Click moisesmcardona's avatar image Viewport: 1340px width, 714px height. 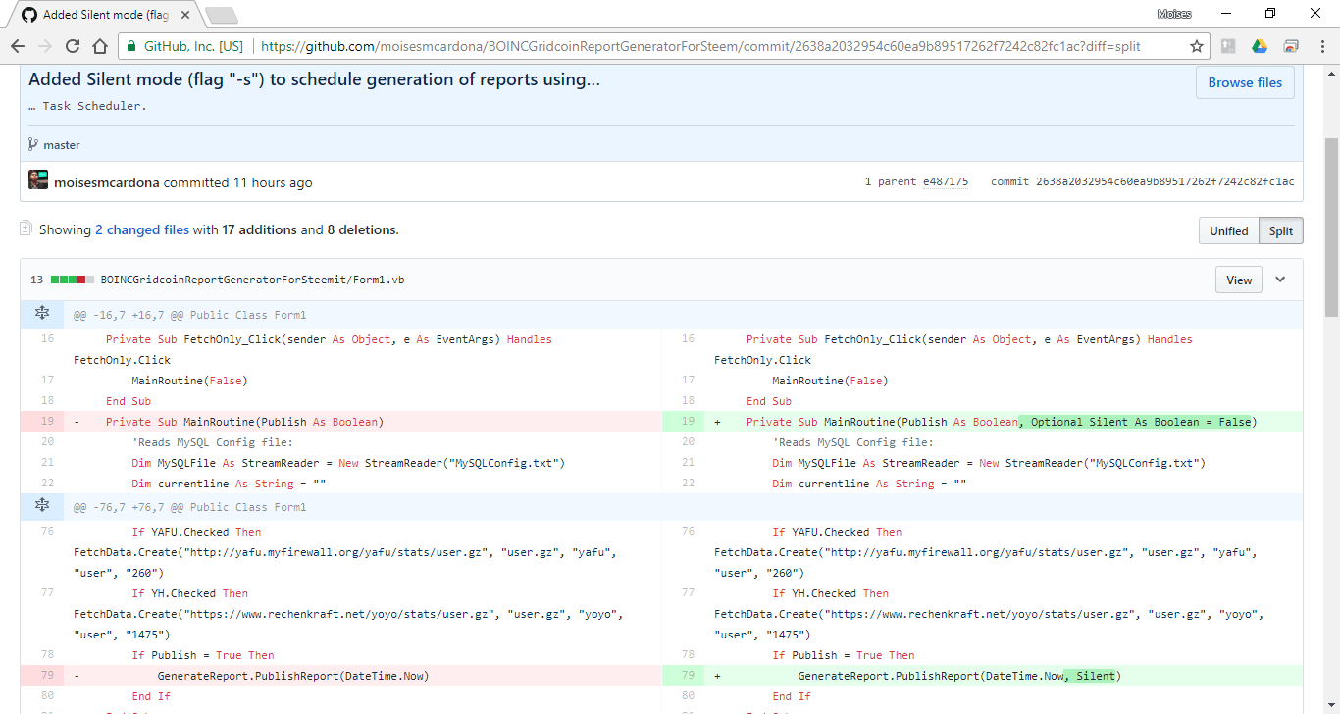38,180
